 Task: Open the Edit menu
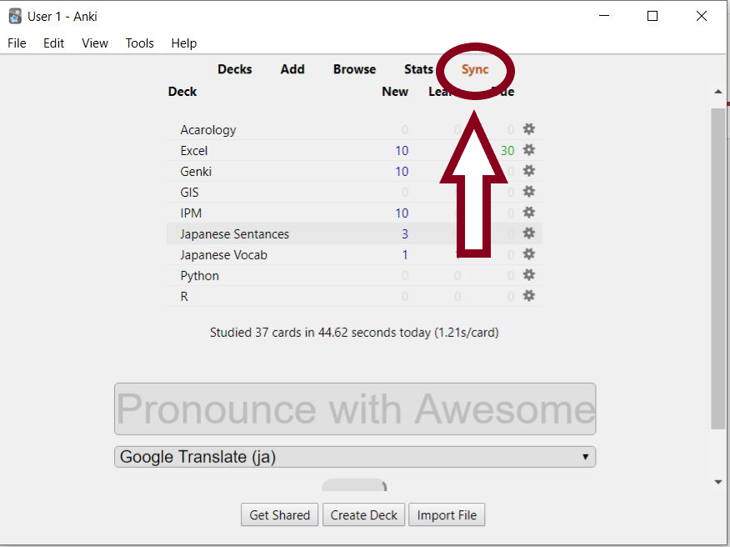point(54,43)
